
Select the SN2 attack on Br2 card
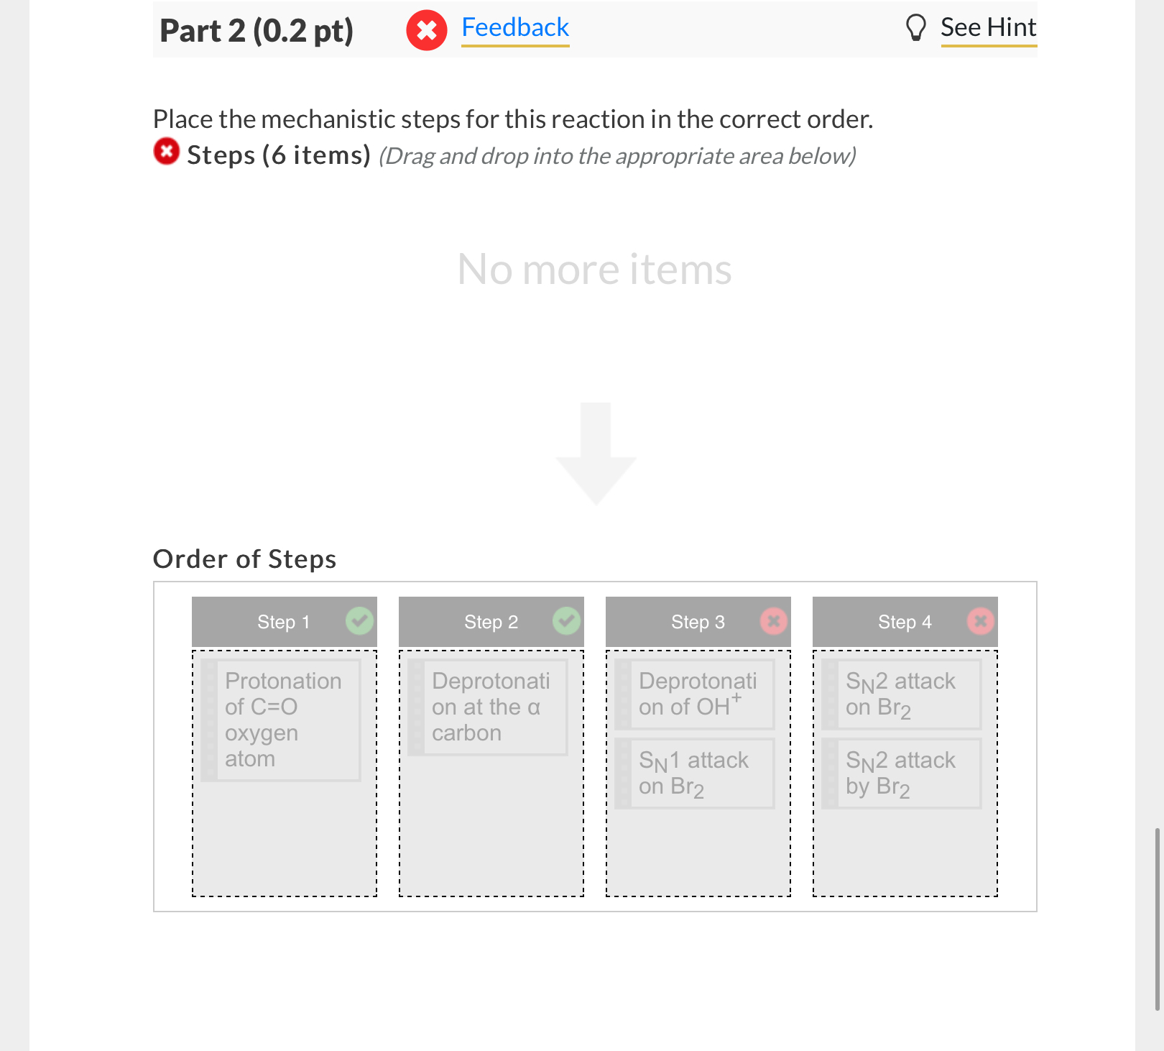pyautogui.click(x=902, y=694)
